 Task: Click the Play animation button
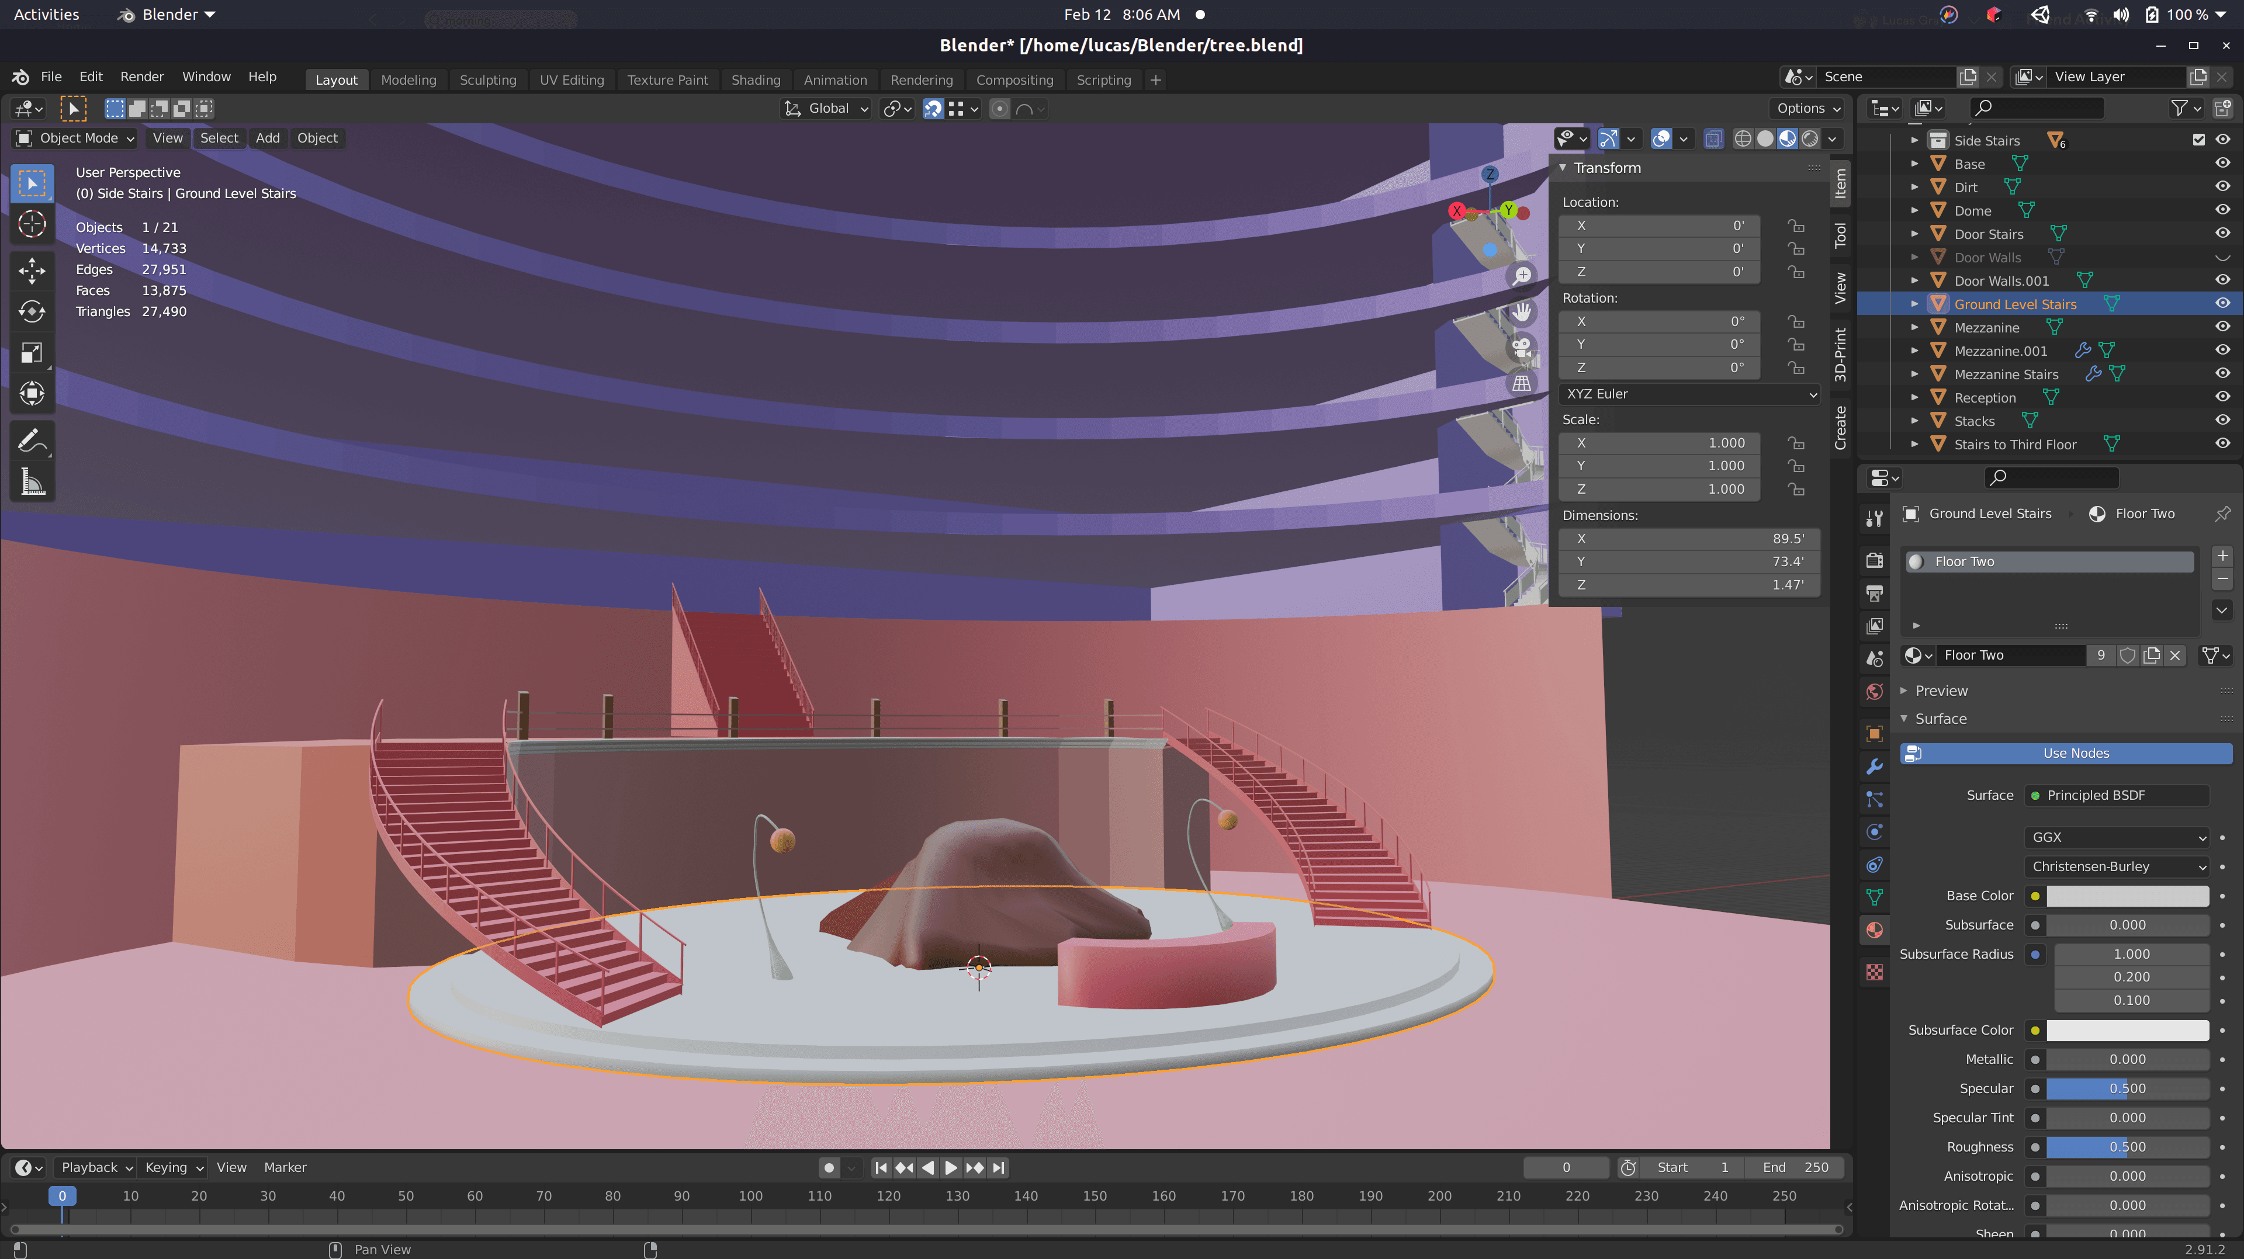coord(950,1168)
